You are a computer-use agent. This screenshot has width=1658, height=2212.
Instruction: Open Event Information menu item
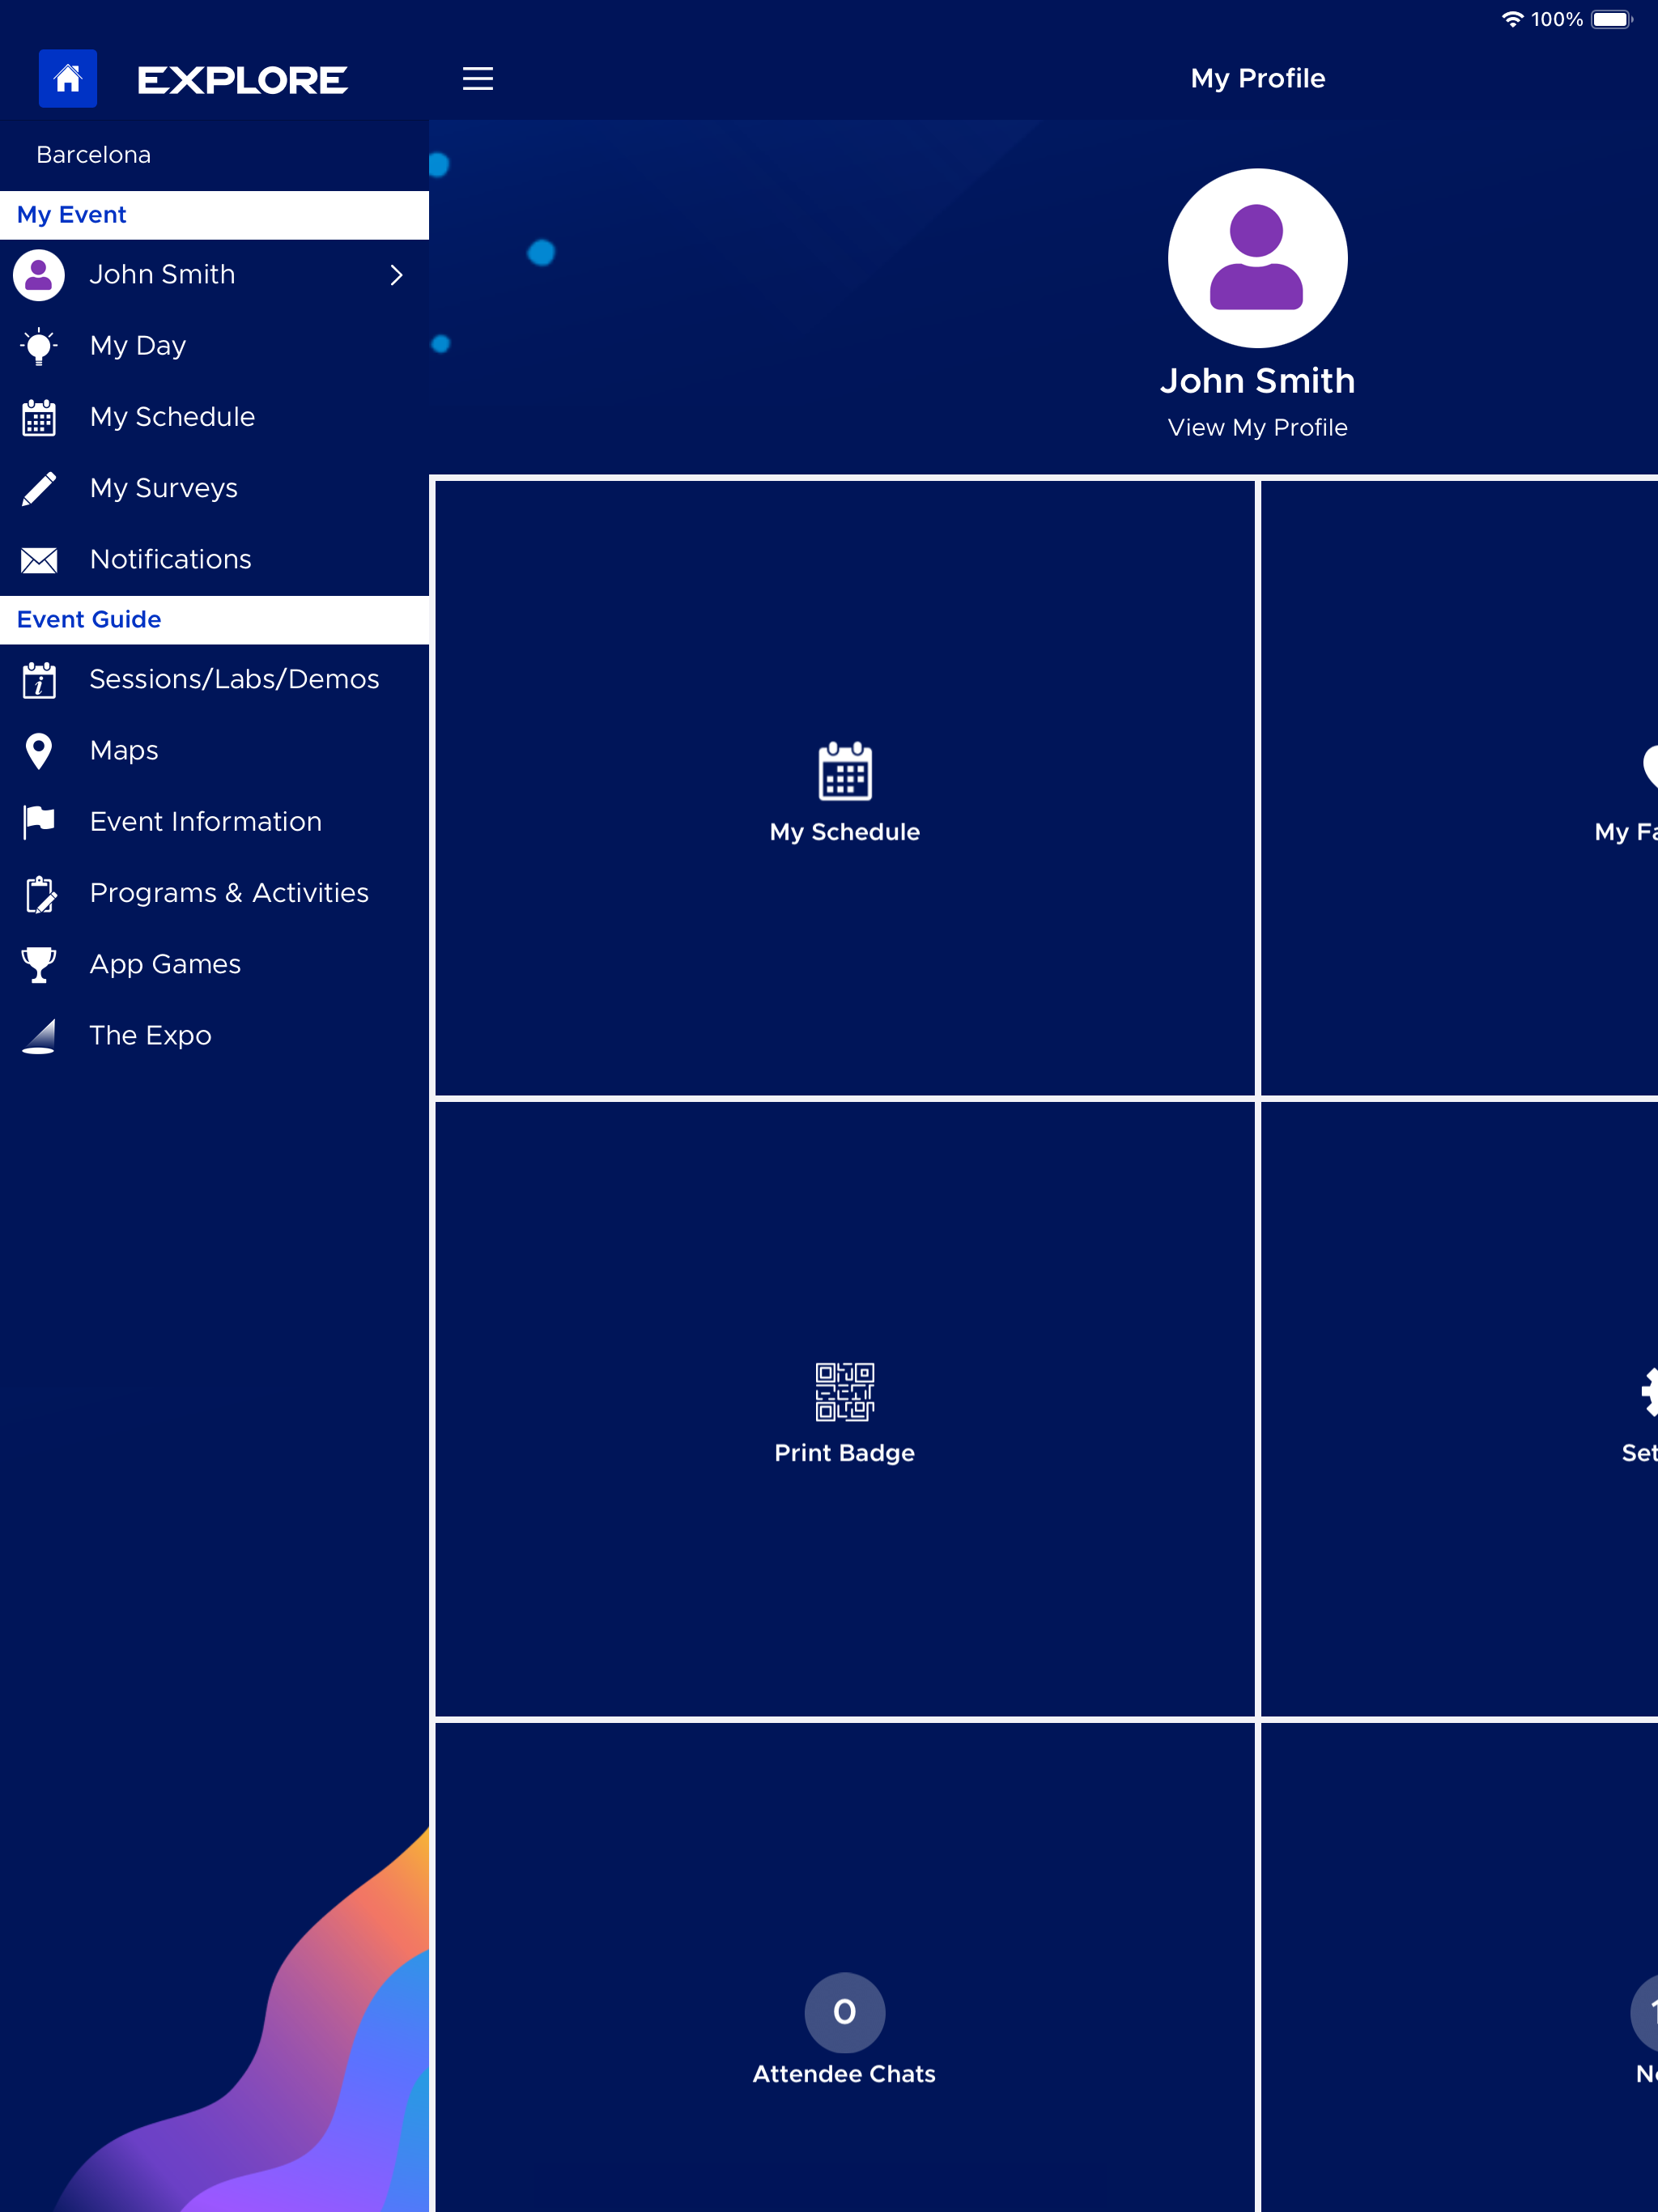[x=214, y=822]
